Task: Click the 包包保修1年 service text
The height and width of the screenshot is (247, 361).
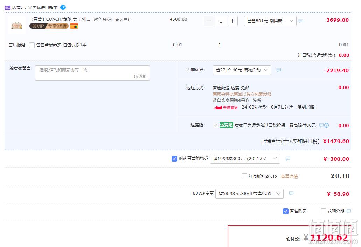Action: click(x=75, y=45)
